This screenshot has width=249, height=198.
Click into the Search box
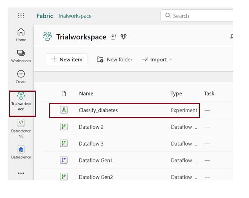pyautogui.click(x=199, y=16)
